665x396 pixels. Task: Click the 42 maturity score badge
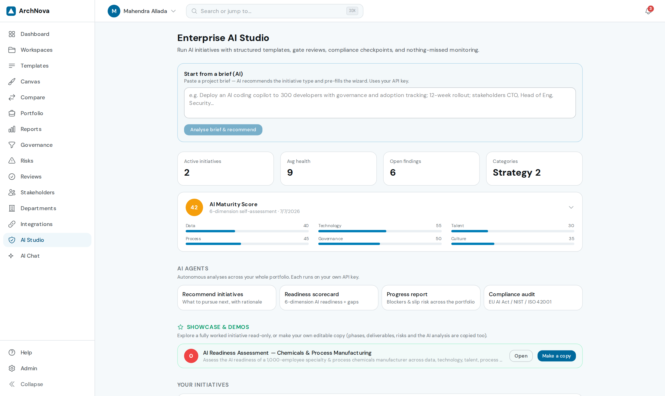pos(194,207)
